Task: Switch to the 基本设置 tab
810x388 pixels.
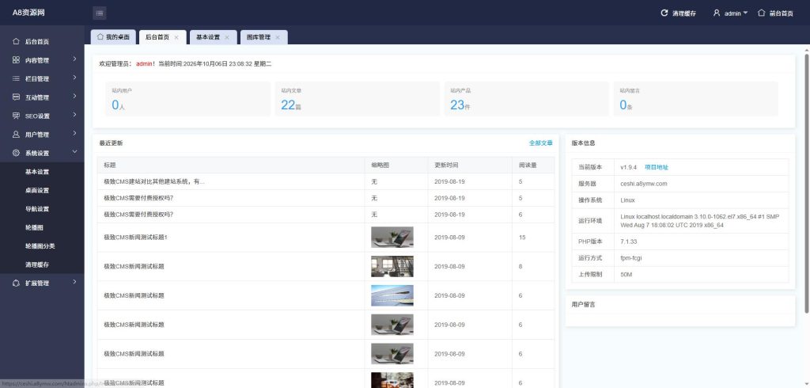Action: point(214,37)
